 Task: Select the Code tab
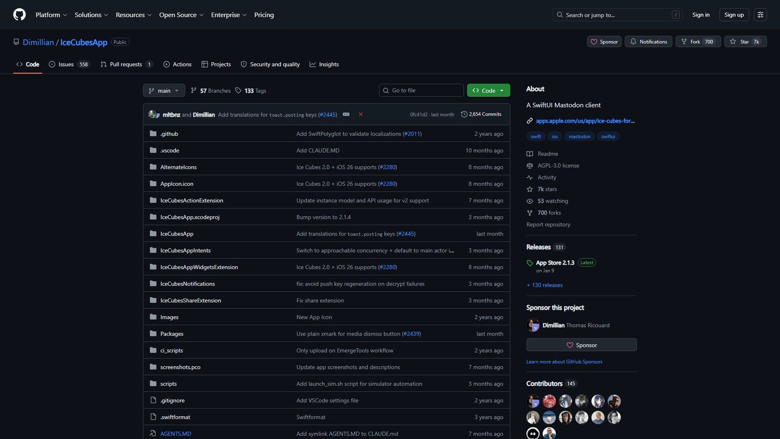[28, 64]
